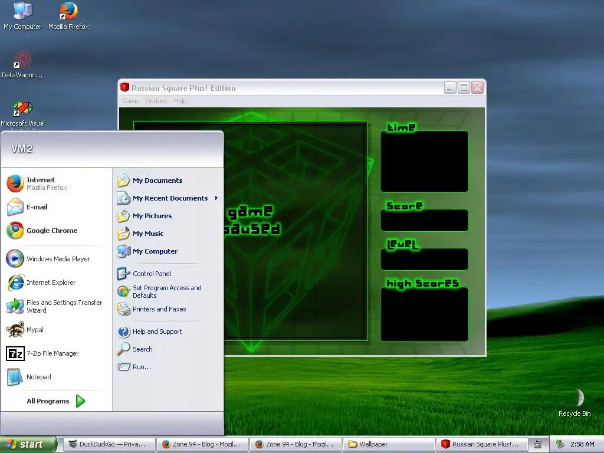
Task: Open My Computer desktop icon
Action: click(22, 16)
